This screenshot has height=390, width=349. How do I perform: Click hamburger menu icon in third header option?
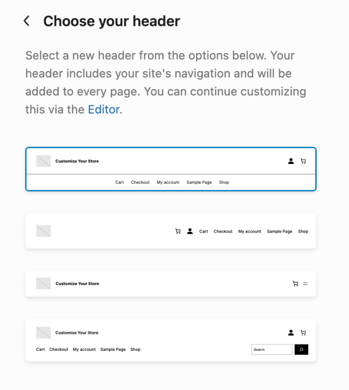coord(305,284)
